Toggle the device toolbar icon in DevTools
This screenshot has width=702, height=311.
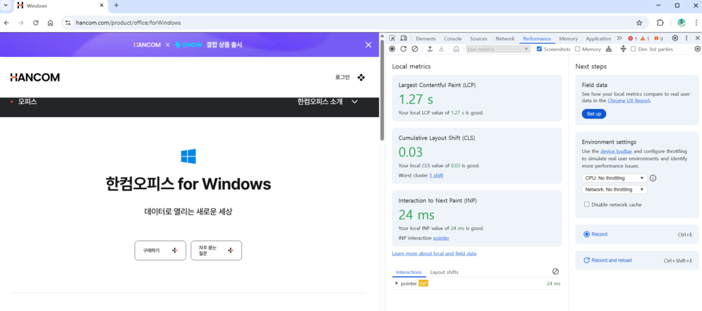pyautogui.click(x=403, y=38)
